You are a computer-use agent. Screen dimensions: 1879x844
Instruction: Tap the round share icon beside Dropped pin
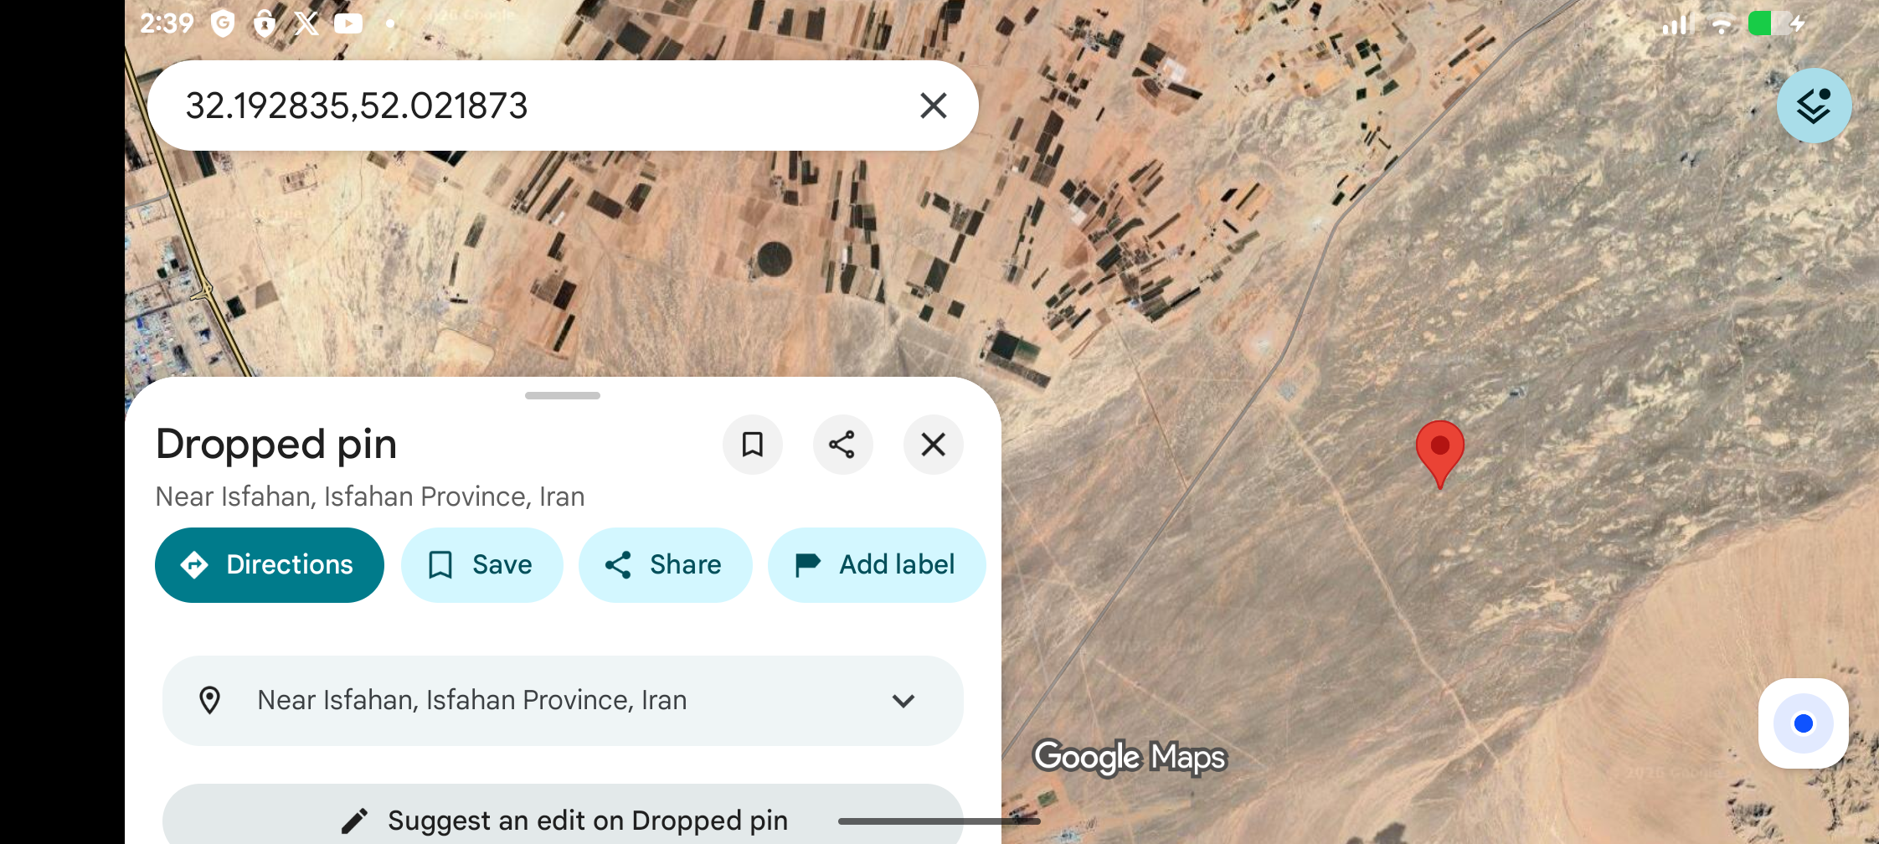click(842, 445)
